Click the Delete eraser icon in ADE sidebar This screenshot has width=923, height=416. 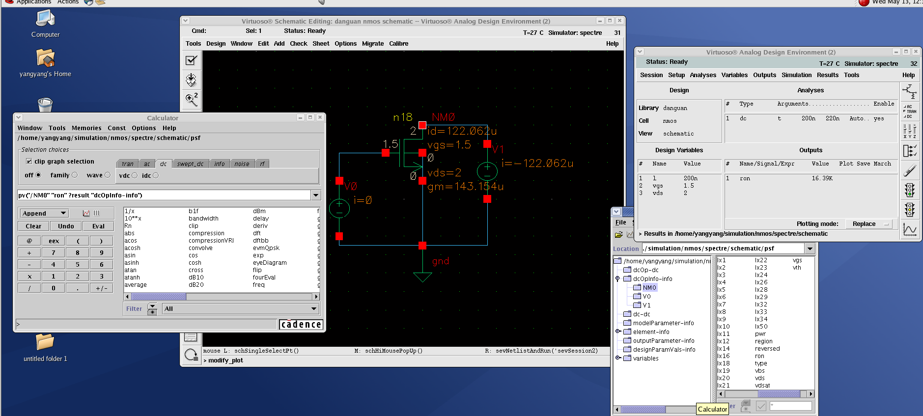coord(910,170)
